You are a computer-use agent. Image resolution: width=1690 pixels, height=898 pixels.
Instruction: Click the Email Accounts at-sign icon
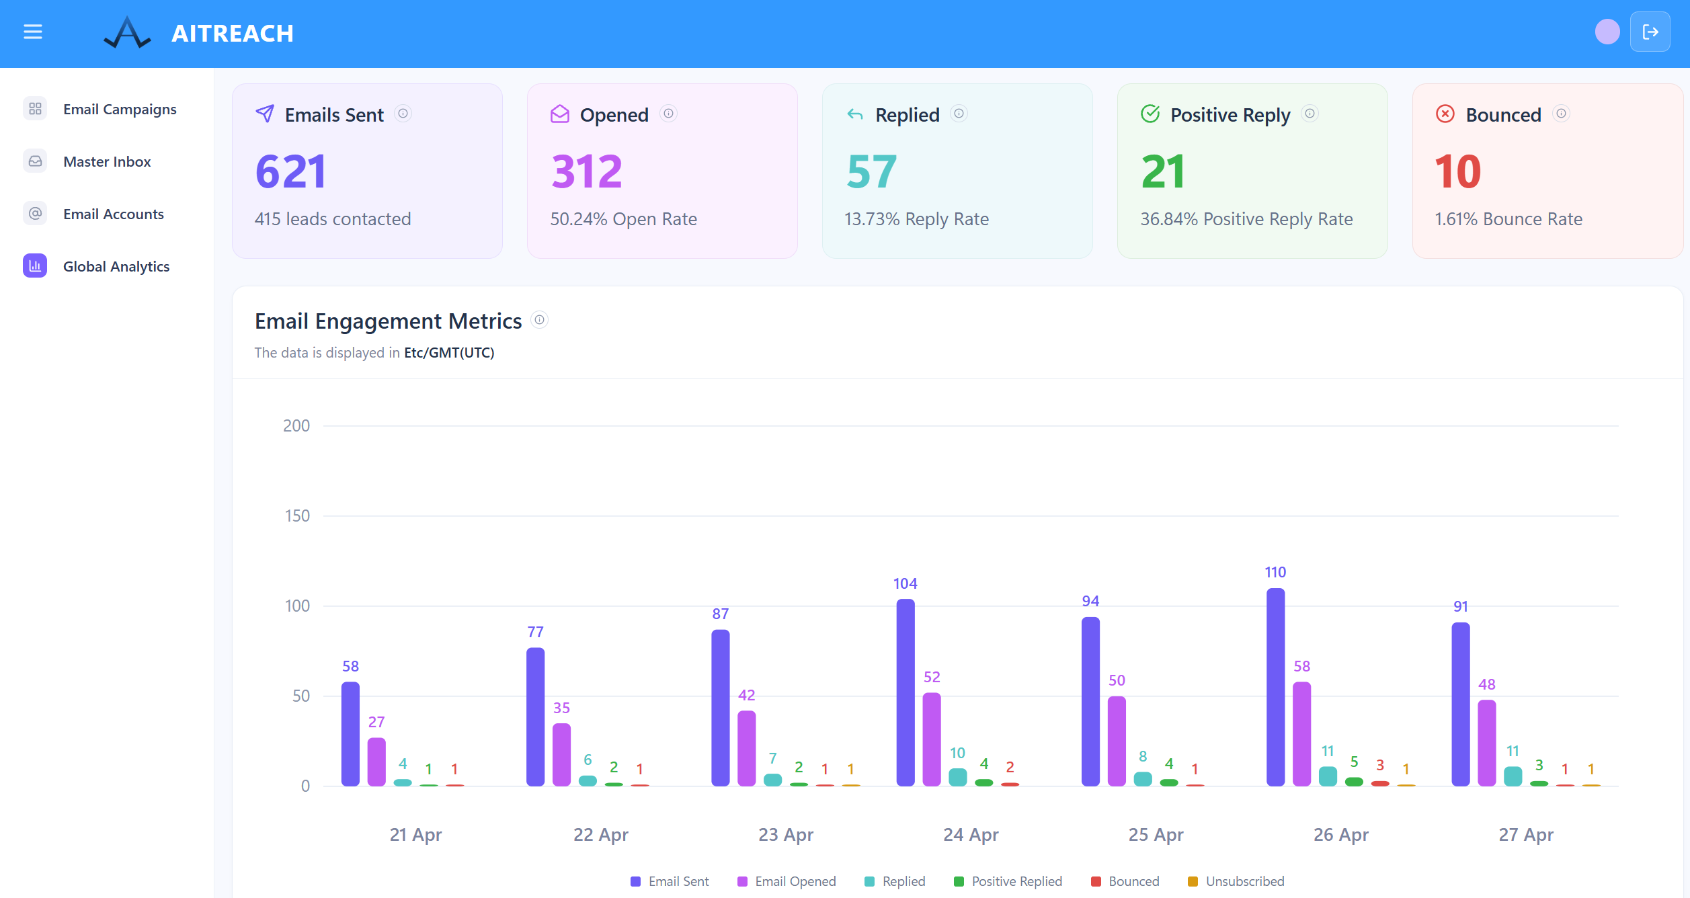35,214
